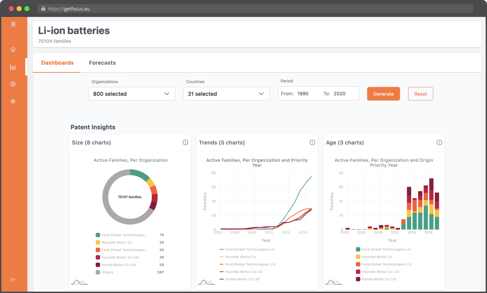Click distribution curve icon under Size card
This screenshot has height=293, width=487.
[x=79, y=282]
